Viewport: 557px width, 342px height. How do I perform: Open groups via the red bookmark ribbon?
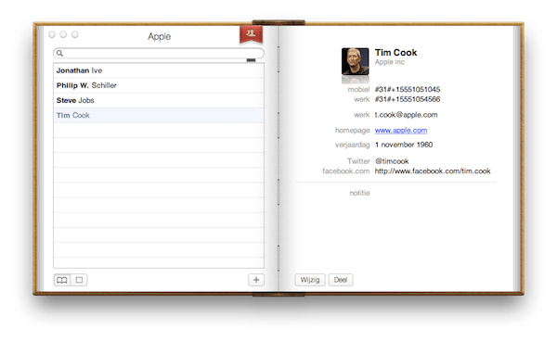(251, 34)
